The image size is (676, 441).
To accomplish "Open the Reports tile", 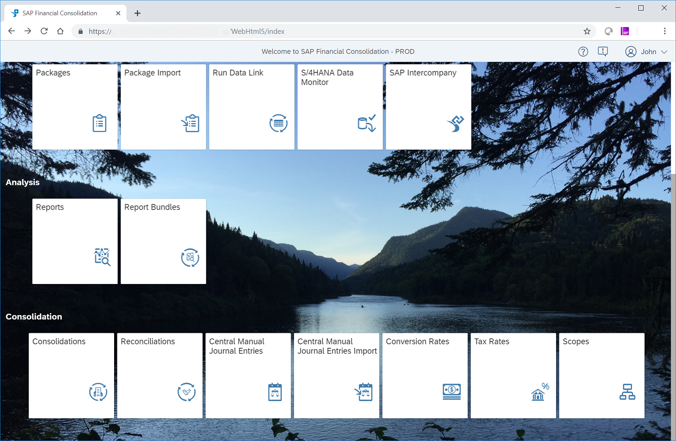I will (75, 241).
